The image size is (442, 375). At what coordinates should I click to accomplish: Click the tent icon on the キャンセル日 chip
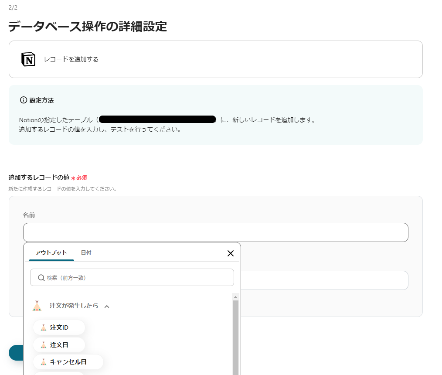click(x=44, y=362)
